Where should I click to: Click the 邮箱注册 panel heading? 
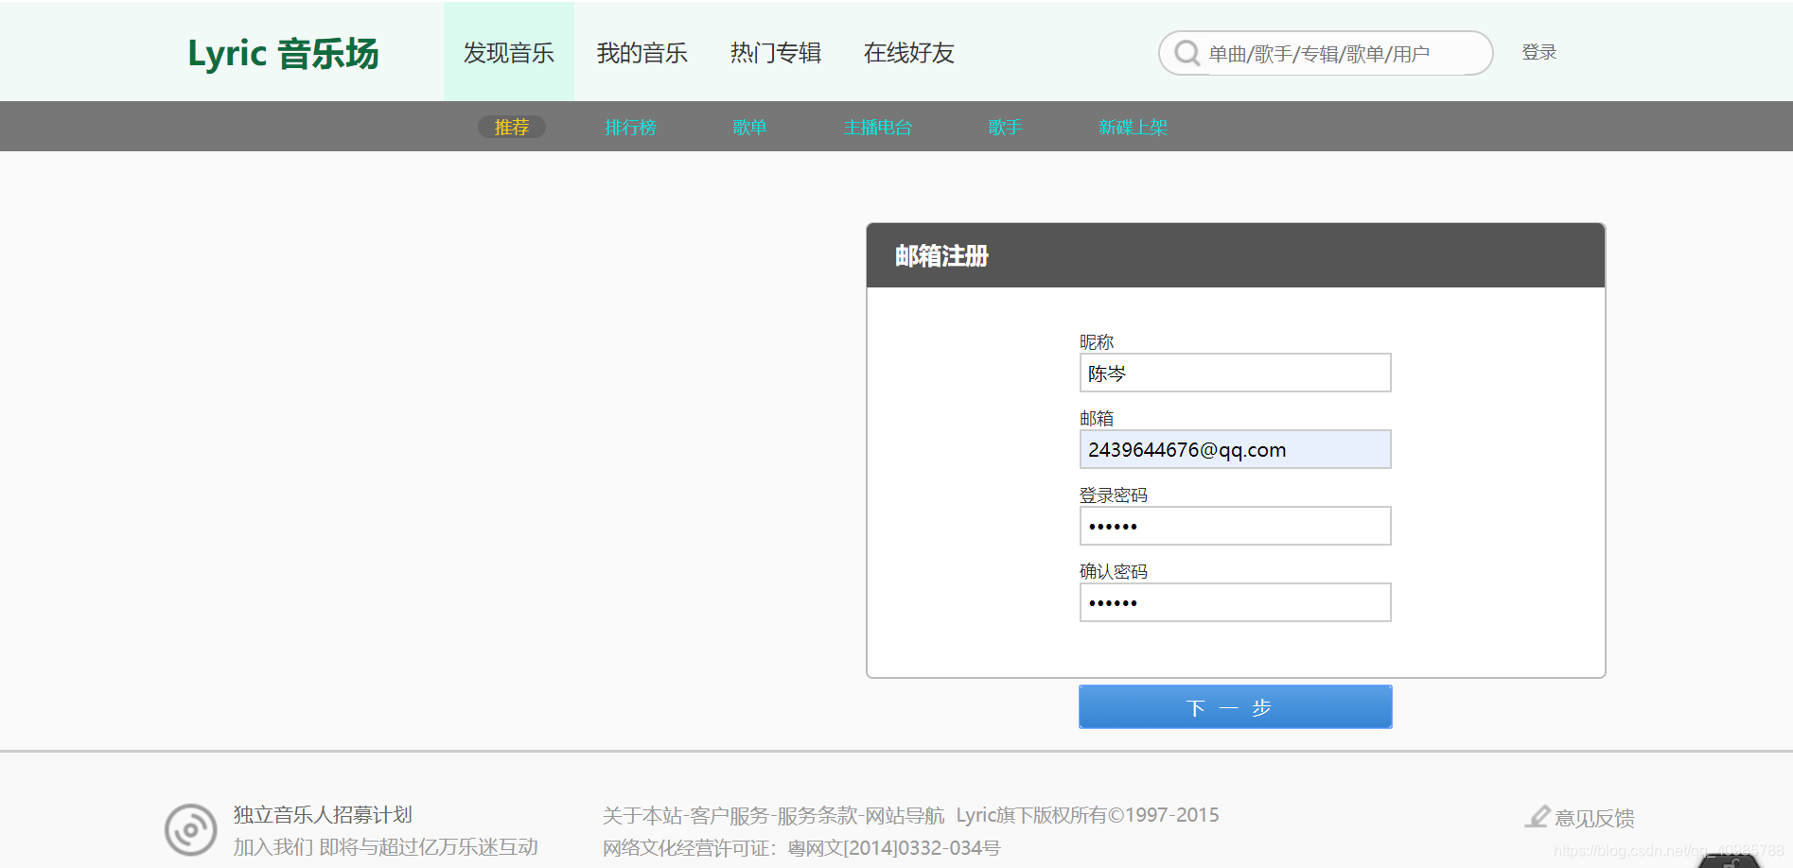(x=942, y=256)
